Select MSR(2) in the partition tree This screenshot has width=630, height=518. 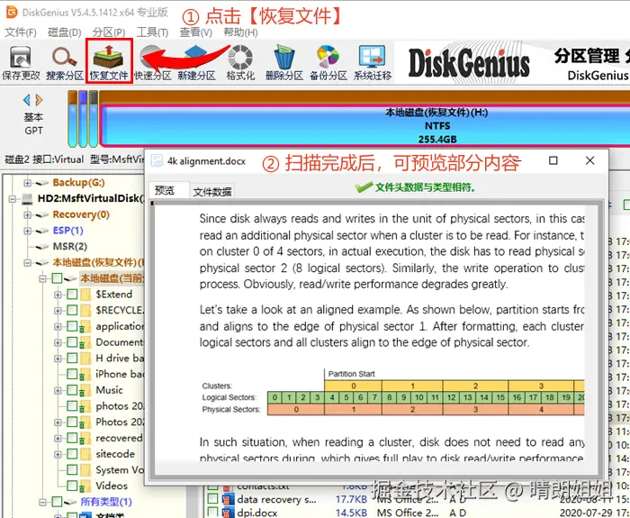tap(69, 247)
